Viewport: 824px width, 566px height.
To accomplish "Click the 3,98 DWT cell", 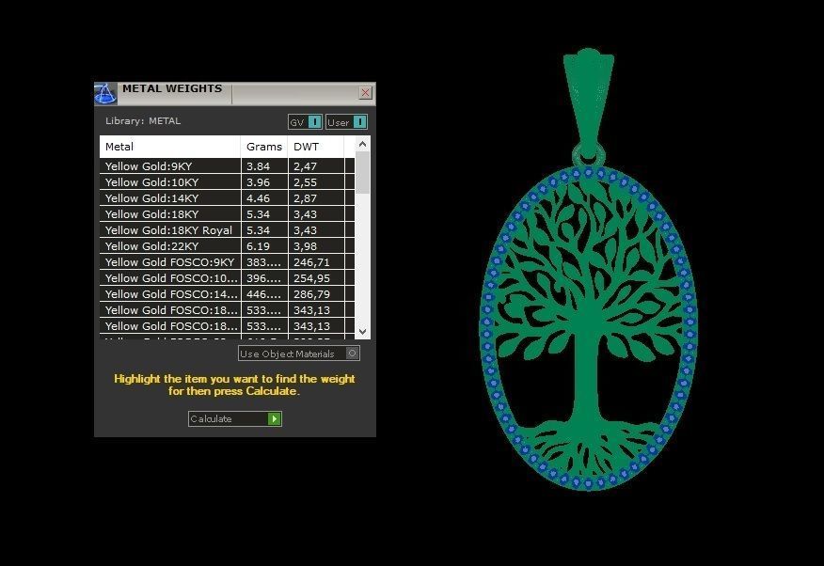I will [x=316, y=245].
